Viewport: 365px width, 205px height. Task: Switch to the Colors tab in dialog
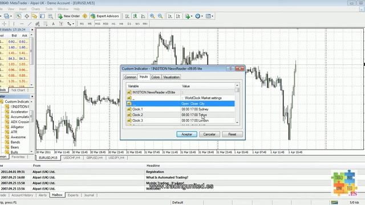tap(155, 77)
